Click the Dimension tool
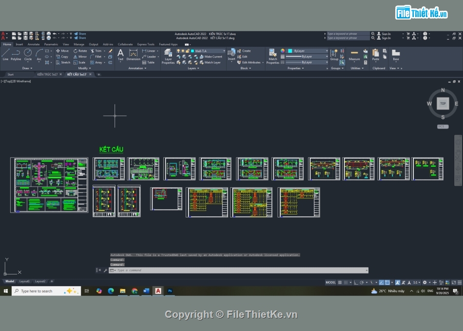The image size is (463, 331). coord(133,54)
